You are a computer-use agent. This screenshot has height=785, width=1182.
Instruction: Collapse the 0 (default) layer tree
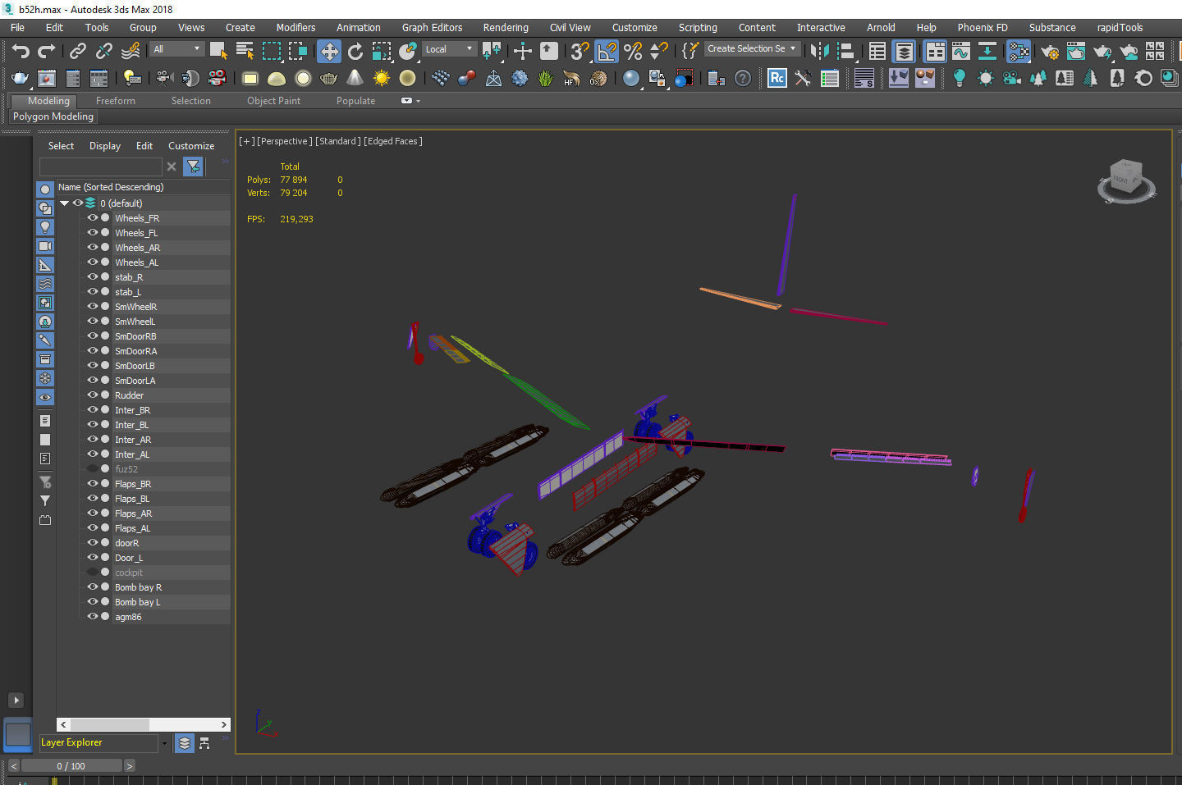(x=64, y=203)
